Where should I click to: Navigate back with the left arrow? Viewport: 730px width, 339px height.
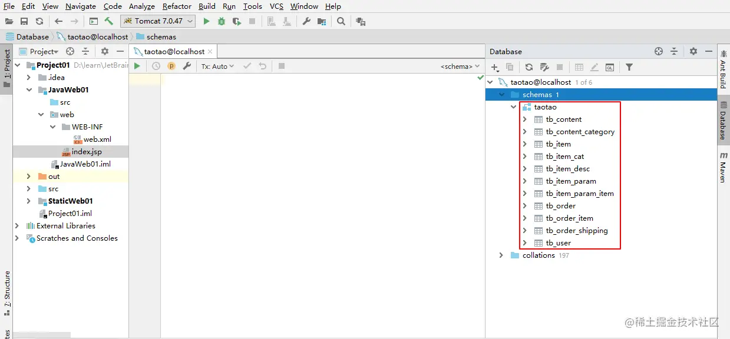click(x=58, y=21)
